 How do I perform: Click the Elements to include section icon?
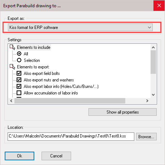(12, 47)
